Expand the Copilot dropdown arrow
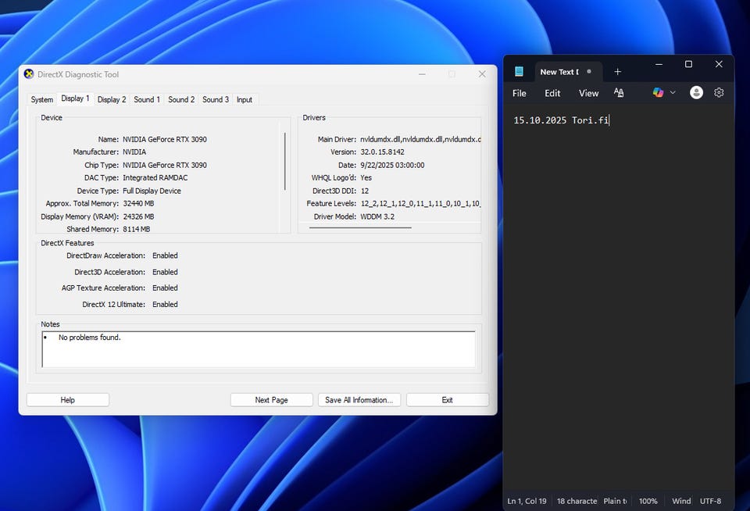Screen dimensions: 750x511 (x=673, y=93)
